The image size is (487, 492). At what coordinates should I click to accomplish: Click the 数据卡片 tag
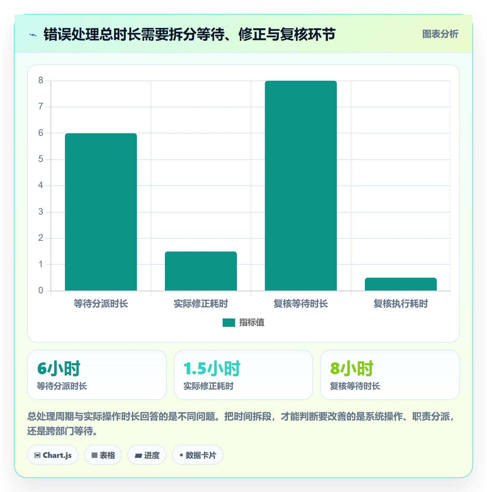[198, 455]
